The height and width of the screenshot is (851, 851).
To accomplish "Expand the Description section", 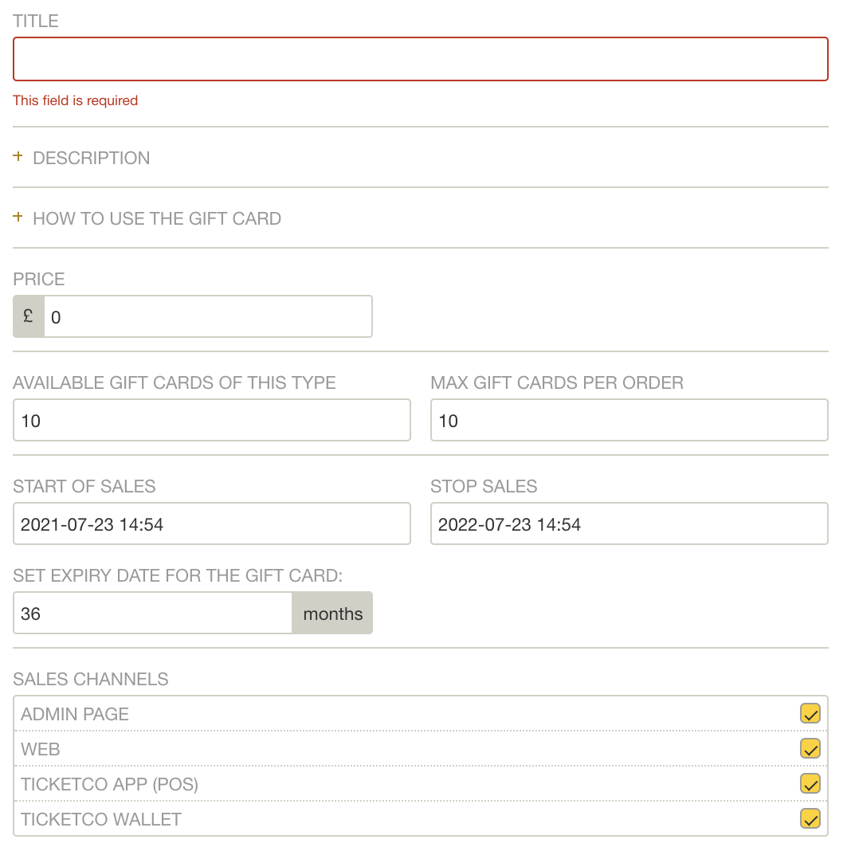I will tap(91, 158).
